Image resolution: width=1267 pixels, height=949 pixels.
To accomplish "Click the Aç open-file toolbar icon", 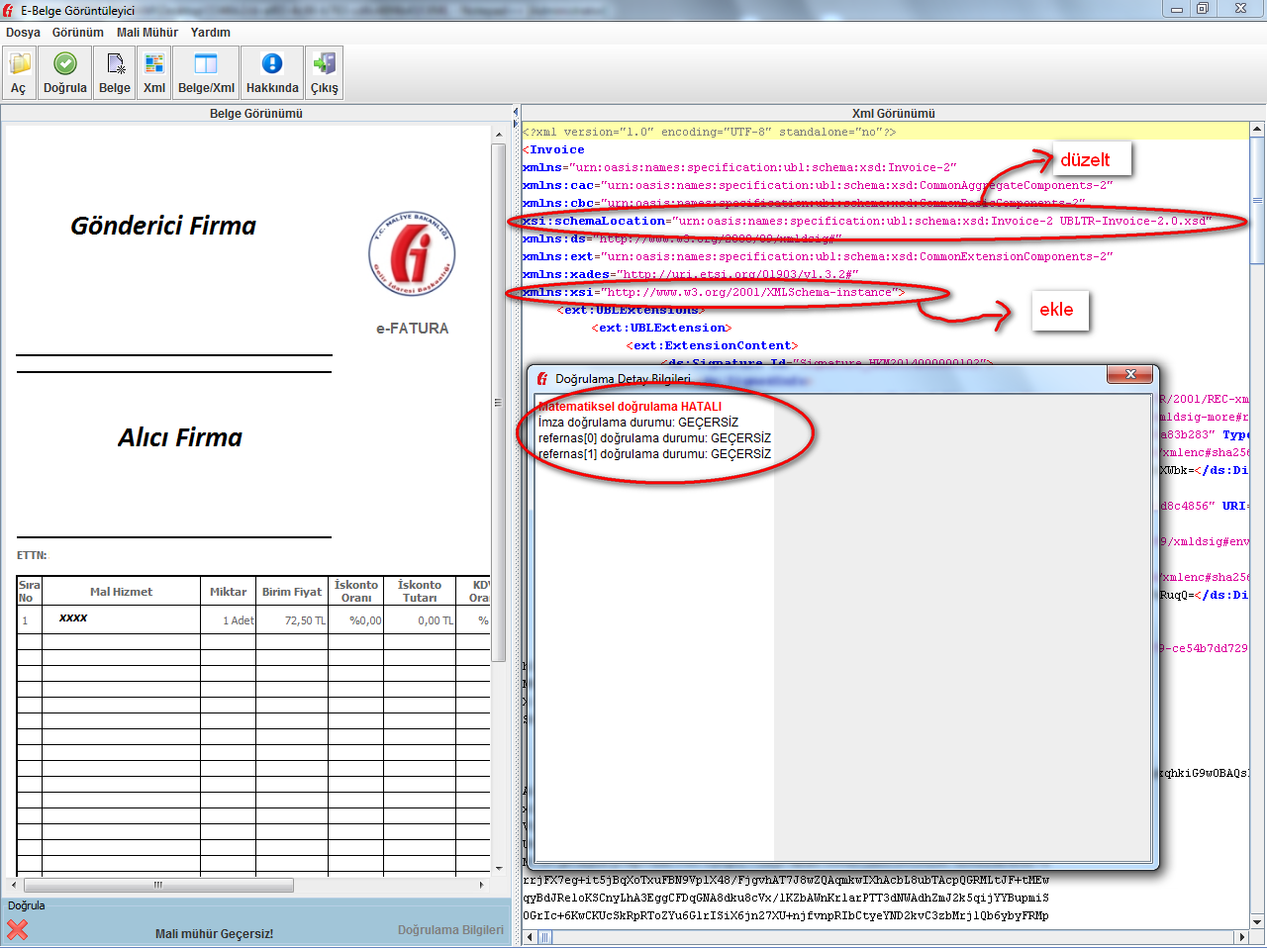I will [19, 72].
